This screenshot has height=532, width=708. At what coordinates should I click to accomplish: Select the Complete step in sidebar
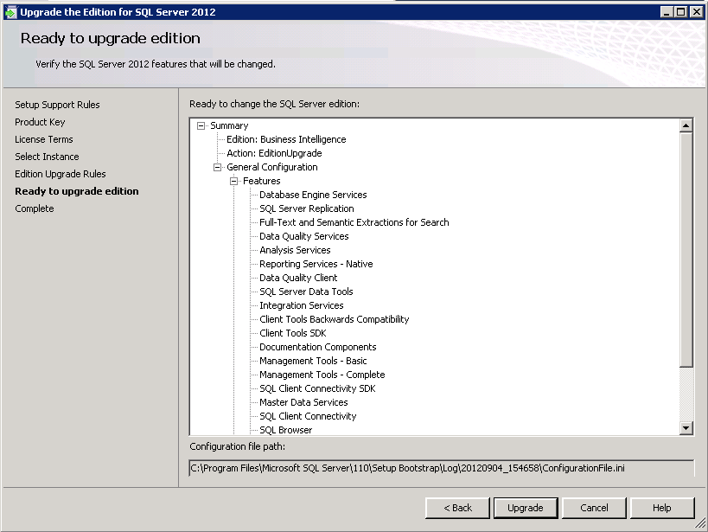pos(35,208)
